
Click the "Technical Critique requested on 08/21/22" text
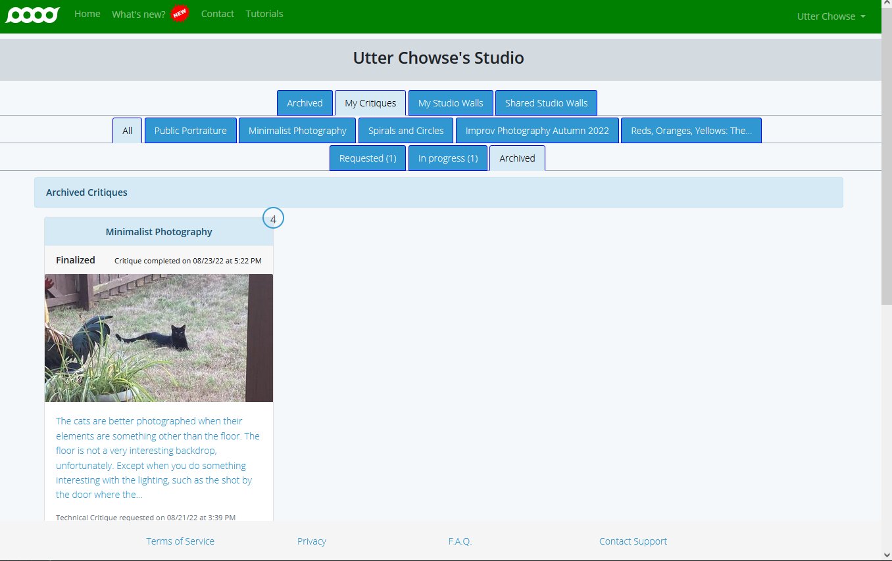click(x=145, y=517)
